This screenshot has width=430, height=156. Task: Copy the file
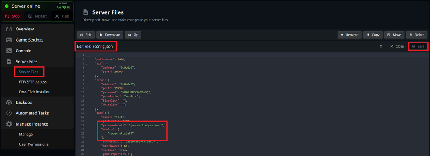[373, 35]
